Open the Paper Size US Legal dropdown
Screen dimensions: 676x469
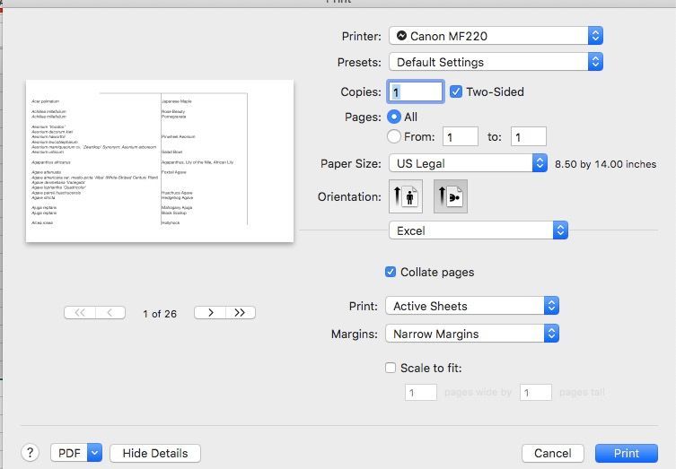click(x=469, y=163)
